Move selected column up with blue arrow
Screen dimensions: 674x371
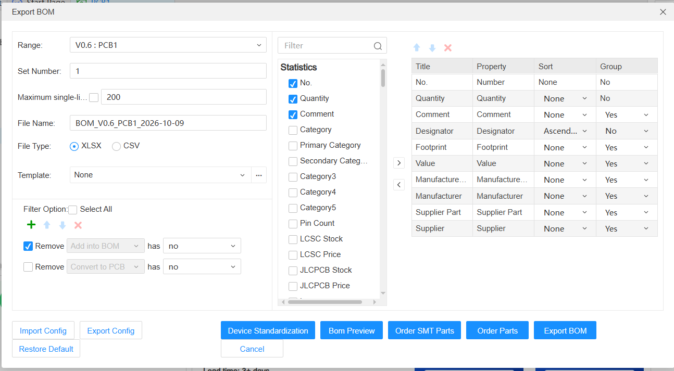click(417, 48)
